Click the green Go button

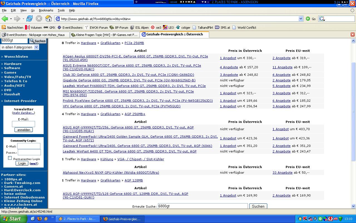(x=311, y=19)
